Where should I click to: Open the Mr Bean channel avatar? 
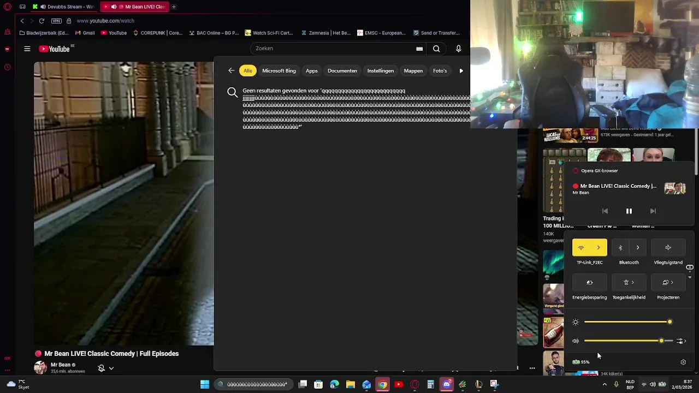40,367
